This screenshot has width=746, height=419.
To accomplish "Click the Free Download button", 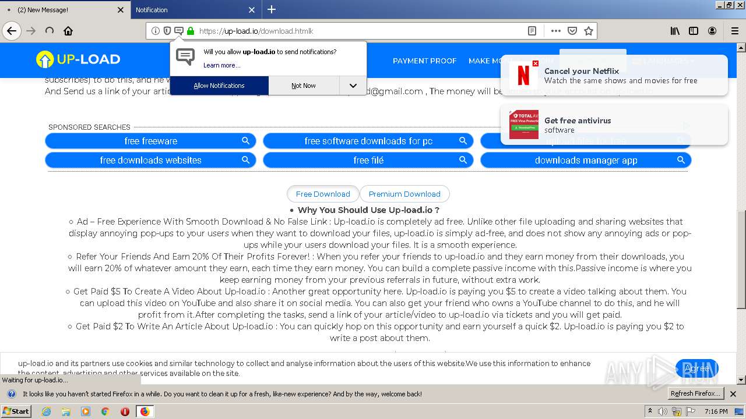I will click(x=323, y=194).
